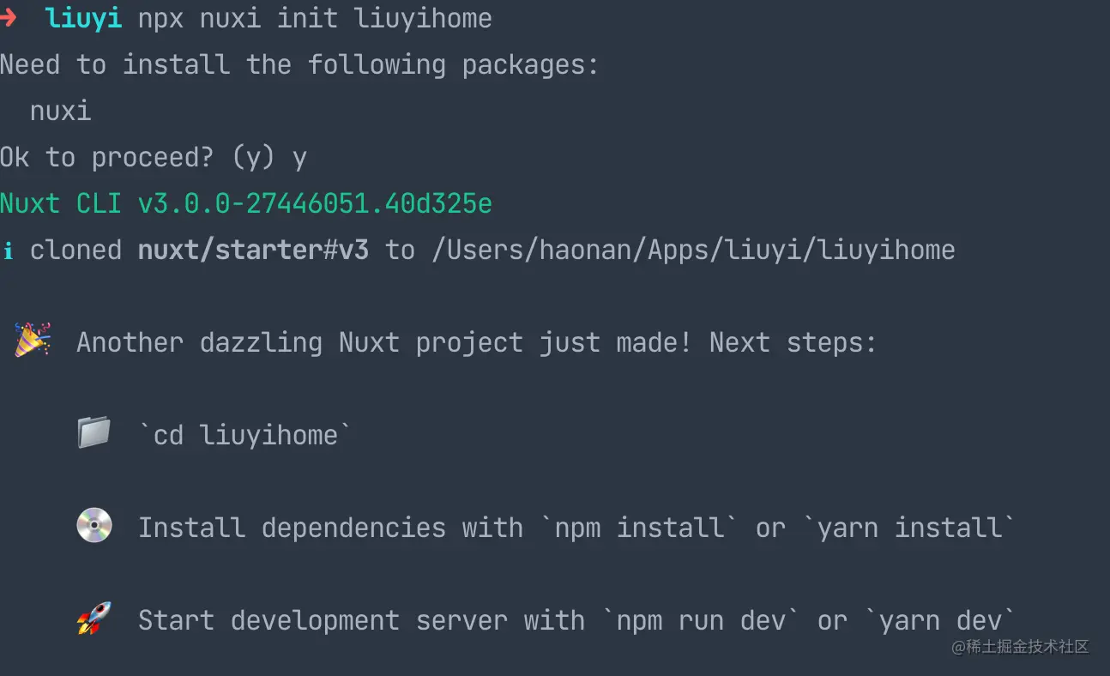Click the red prompt arrow
The width and height of the screenshot is (1110, 676).
tap(9, 18)
